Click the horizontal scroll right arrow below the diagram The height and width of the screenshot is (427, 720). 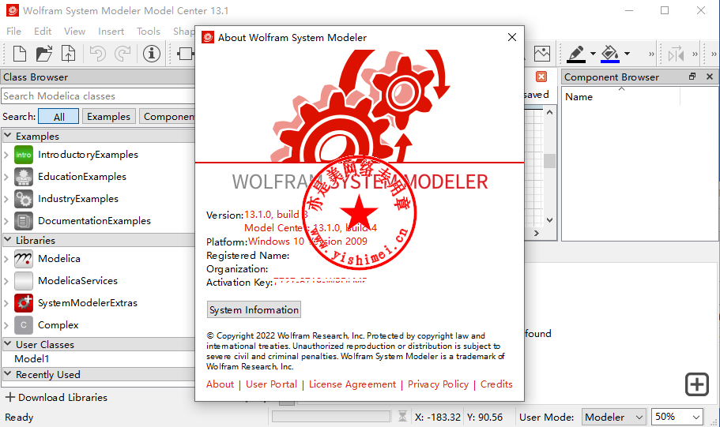pos(537,233)
